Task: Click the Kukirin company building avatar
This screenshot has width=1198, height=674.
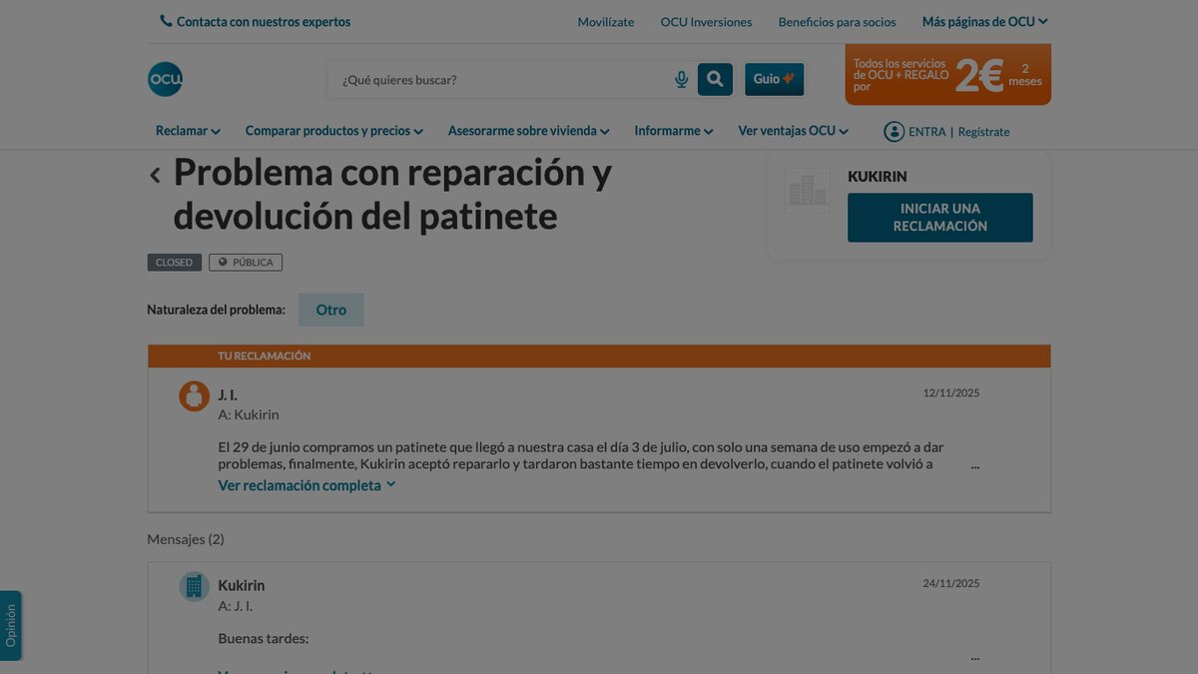Action: [194, 586]
